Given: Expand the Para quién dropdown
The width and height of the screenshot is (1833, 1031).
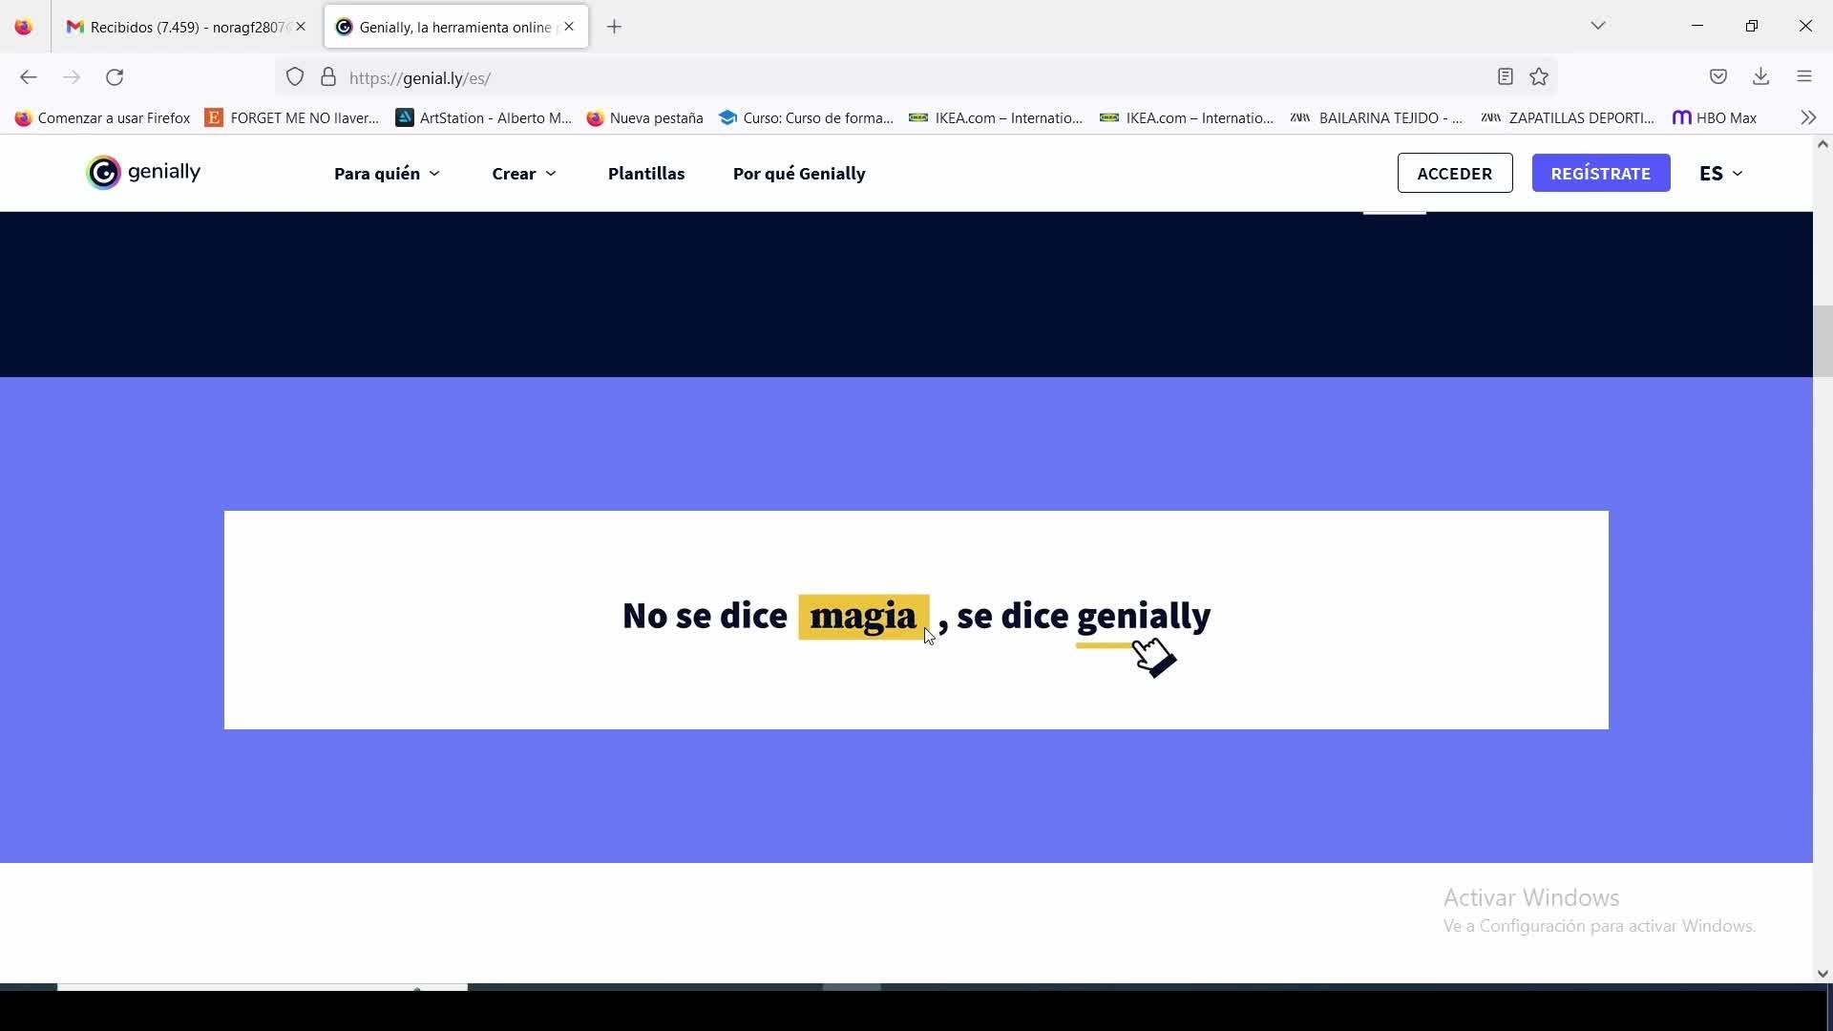Looking at the screenshot, I should (x=387, y=174).
